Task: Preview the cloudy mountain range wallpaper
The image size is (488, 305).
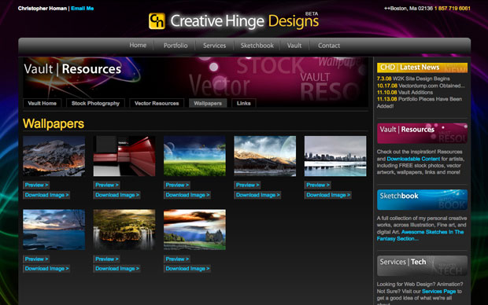Action: pyautogui.click(x=247, y=185)
